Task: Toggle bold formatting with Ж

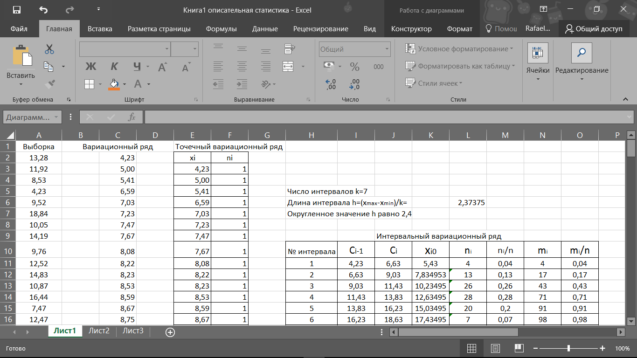Action: (90, 66)
